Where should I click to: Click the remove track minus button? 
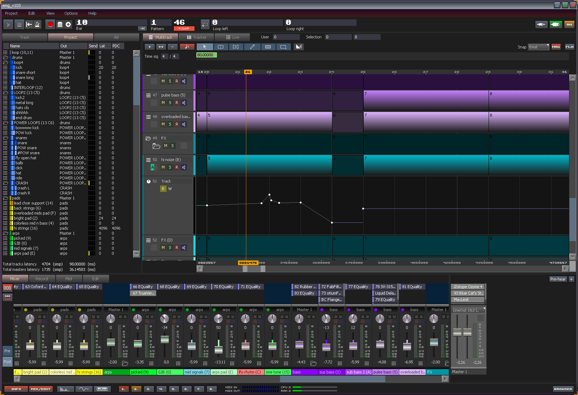tap(173, 47)
